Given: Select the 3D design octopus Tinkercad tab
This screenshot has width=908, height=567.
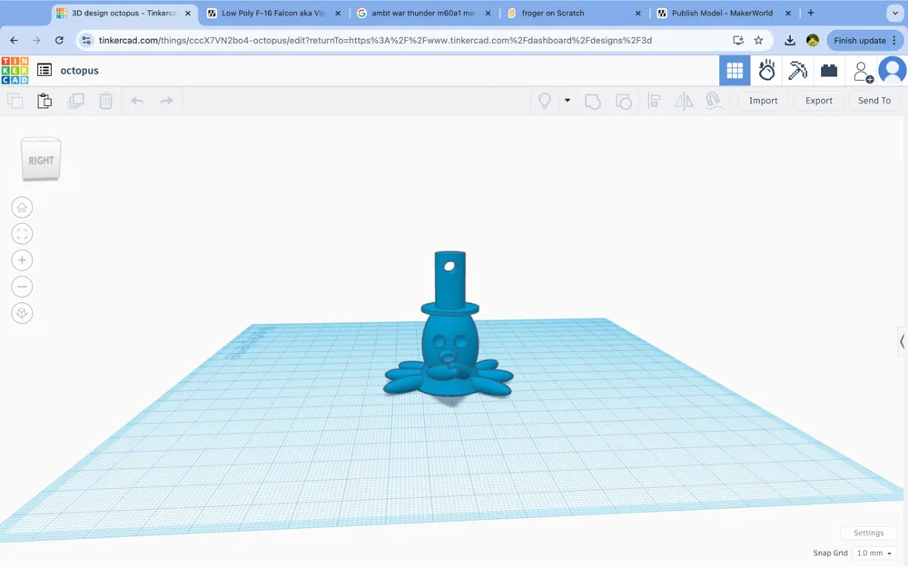Looking at the screenshot, I should pos(123,14).
